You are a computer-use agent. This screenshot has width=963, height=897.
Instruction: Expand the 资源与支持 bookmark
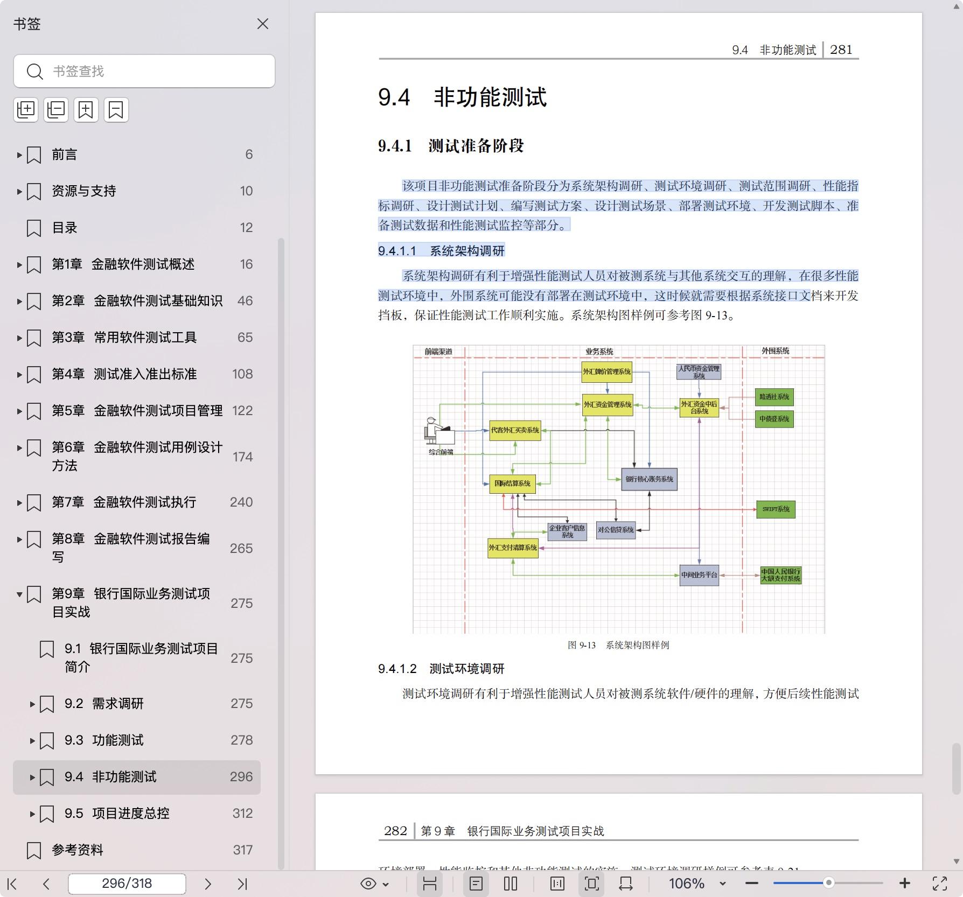[19, 192]
